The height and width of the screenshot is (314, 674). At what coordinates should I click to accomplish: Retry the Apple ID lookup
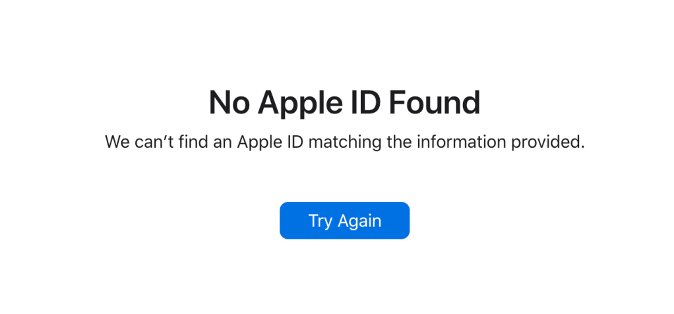[344, 220]
